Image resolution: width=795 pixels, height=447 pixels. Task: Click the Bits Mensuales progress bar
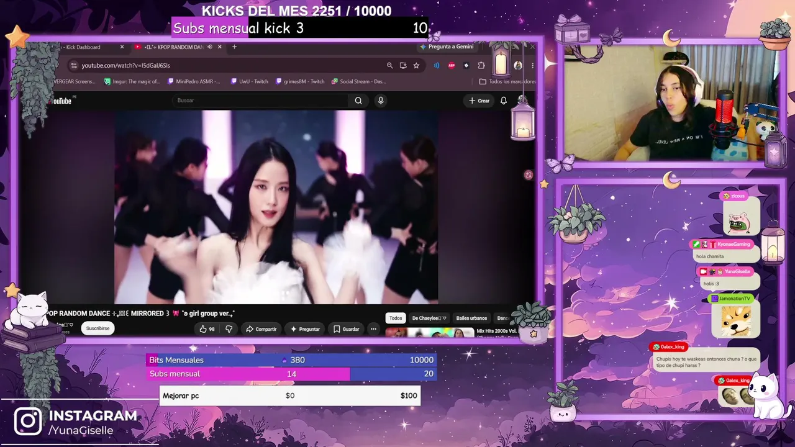[291, 360]
